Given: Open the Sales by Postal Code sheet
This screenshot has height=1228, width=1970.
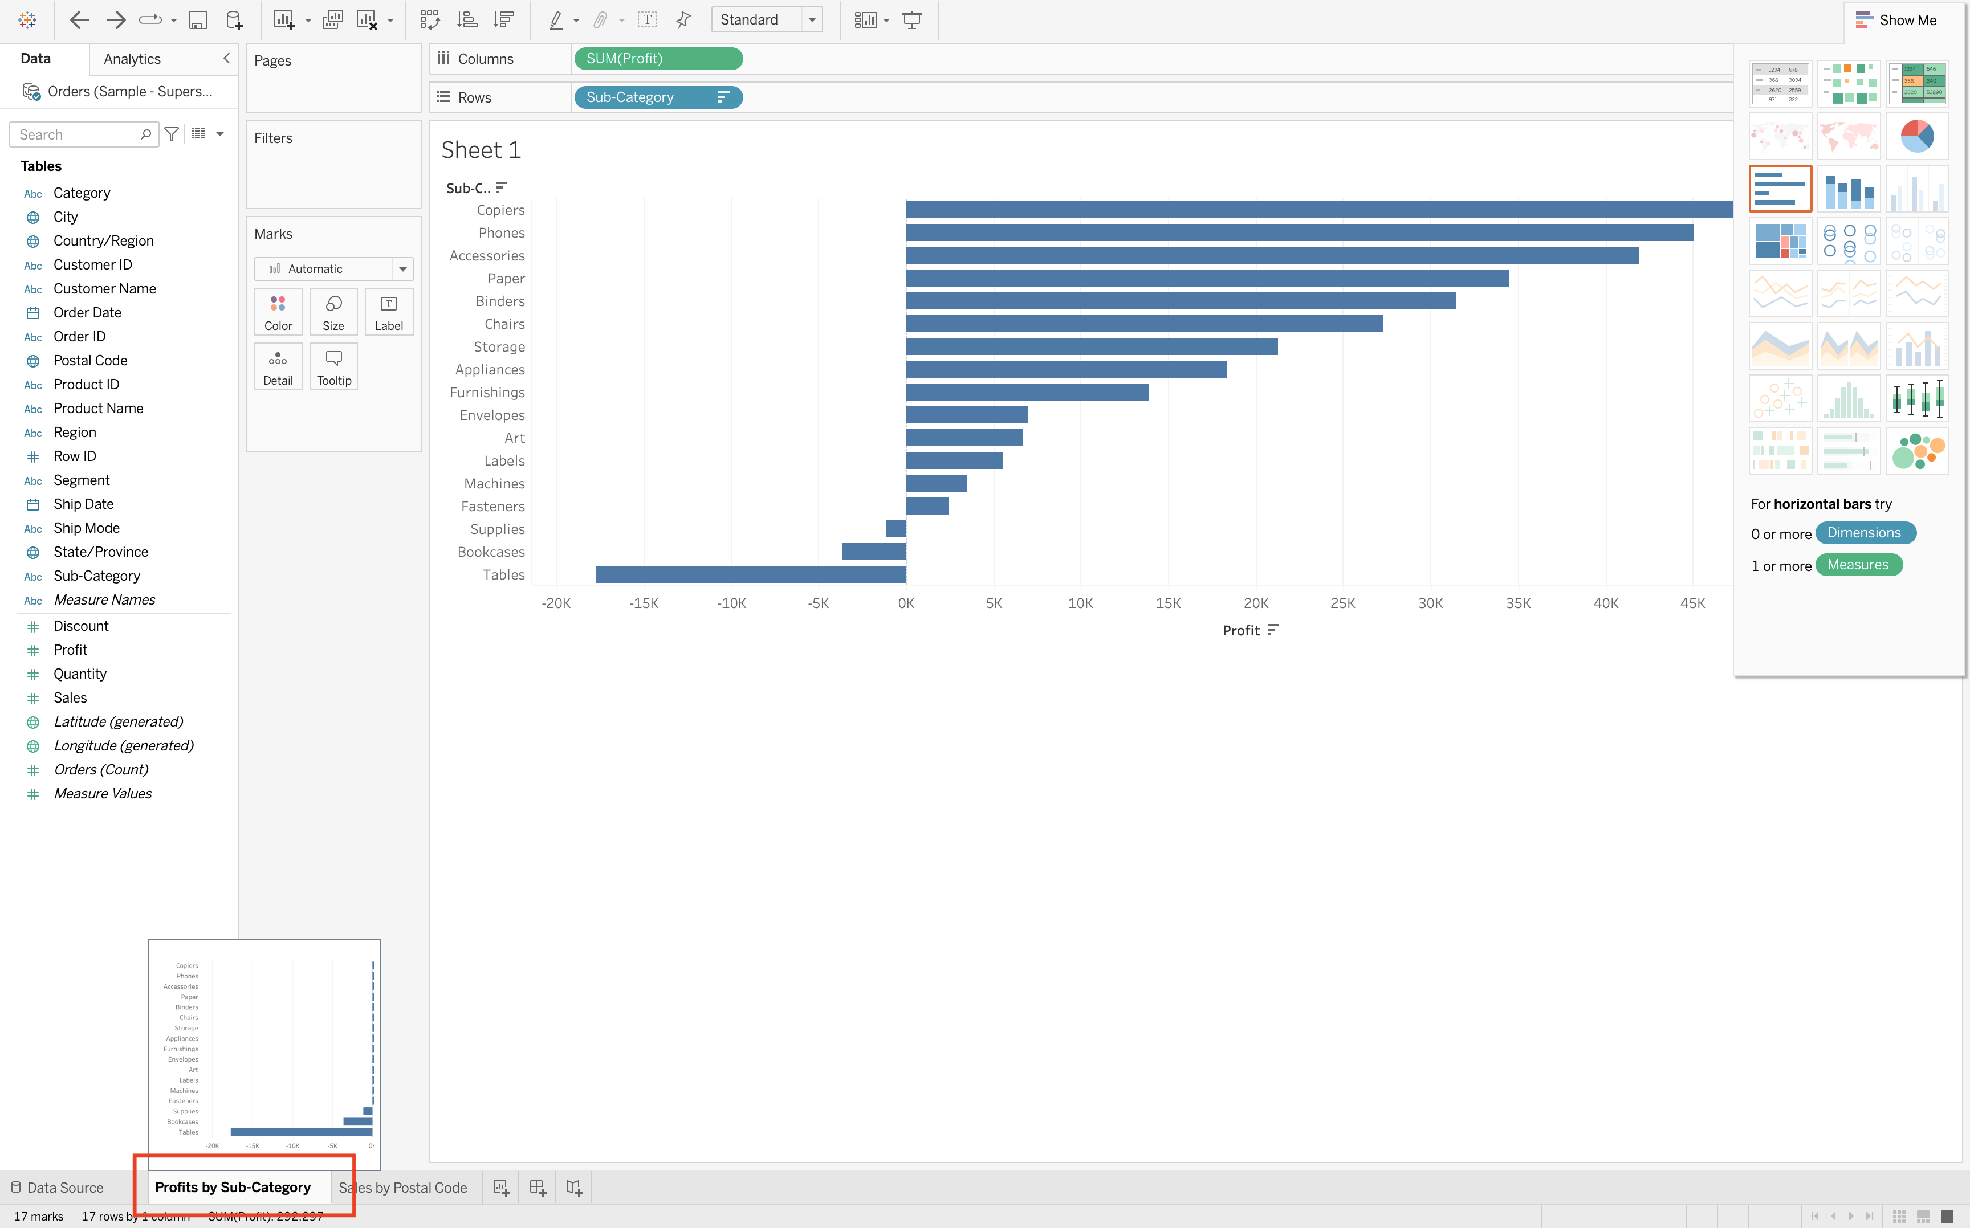Looking at the screenshot, I should [x=403, y=1186].
